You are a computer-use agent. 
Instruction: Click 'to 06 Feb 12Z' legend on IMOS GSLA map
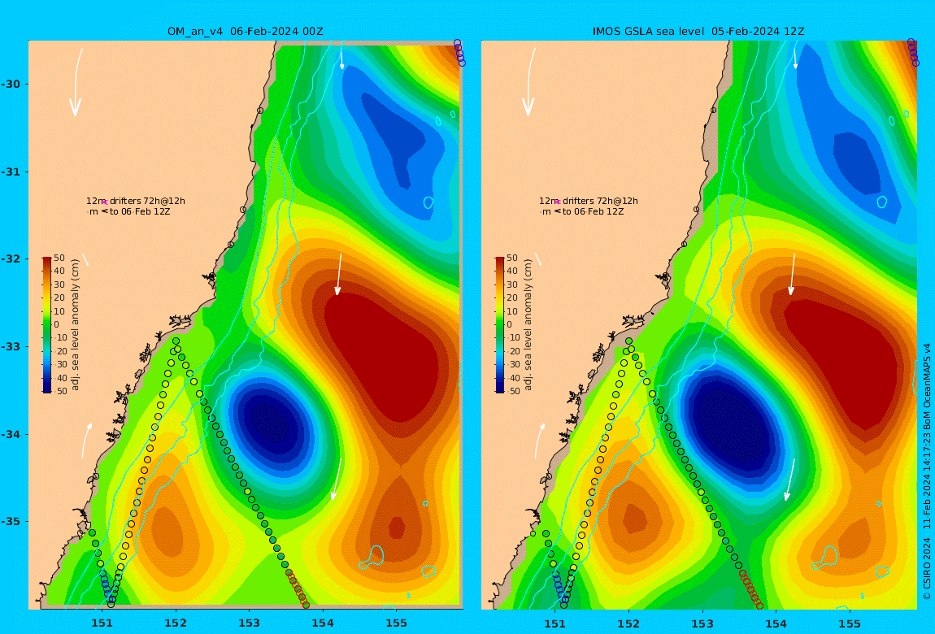tap(594, 211)
